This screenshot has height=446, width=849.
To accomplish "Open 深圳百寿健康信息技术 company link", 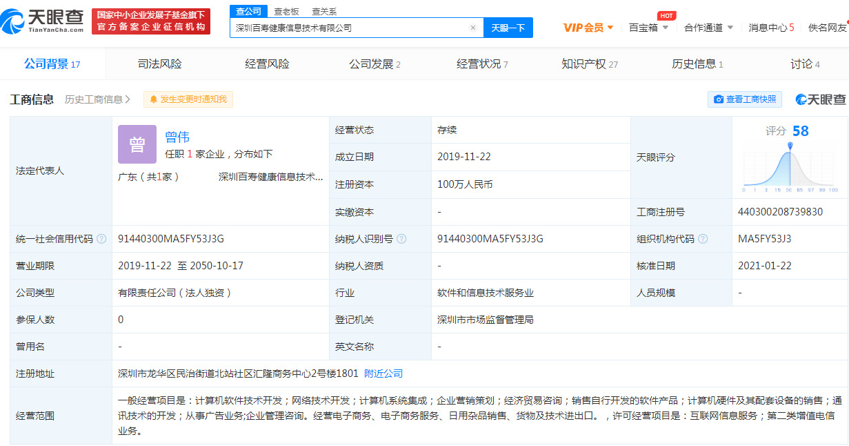I will pyautogui.click(x=271, y=177).
